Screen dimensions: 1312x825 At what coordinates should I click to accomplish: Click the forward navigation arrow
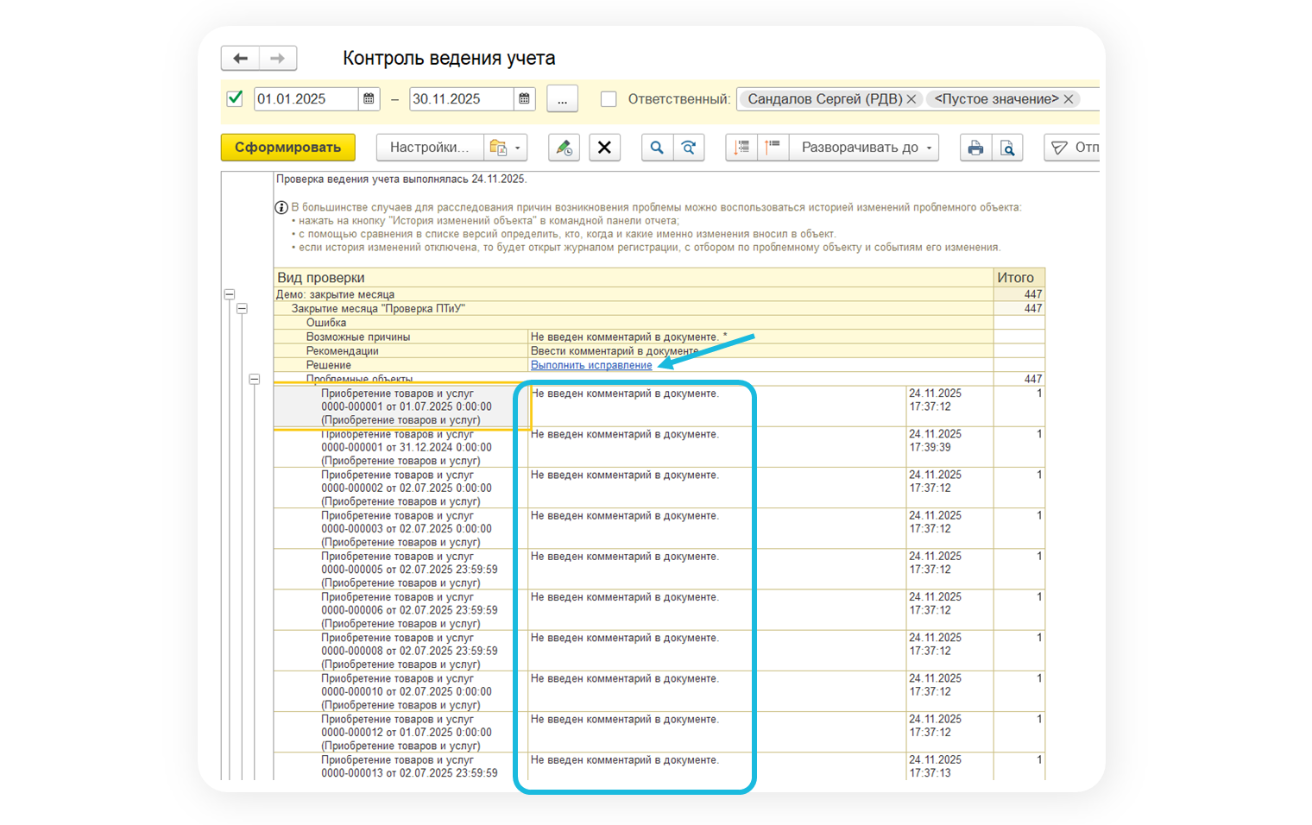click(x=278, y=59)
